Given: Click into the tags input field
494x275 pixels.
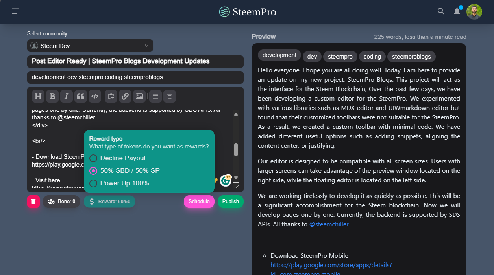Looking at the screenshot, I should pos(135,77).
